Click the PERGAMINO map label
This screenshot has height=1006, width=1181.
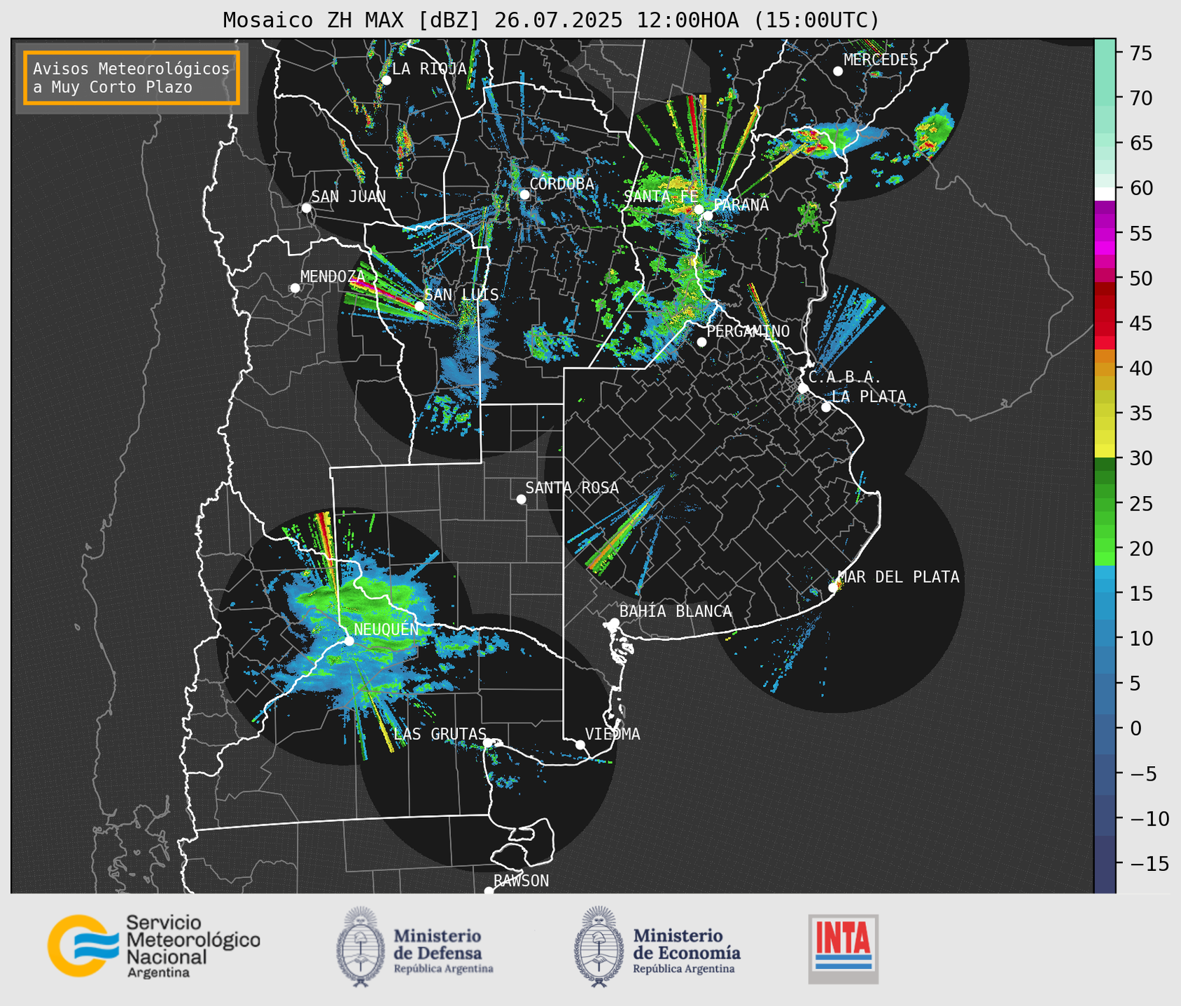(x=748, y=331)
